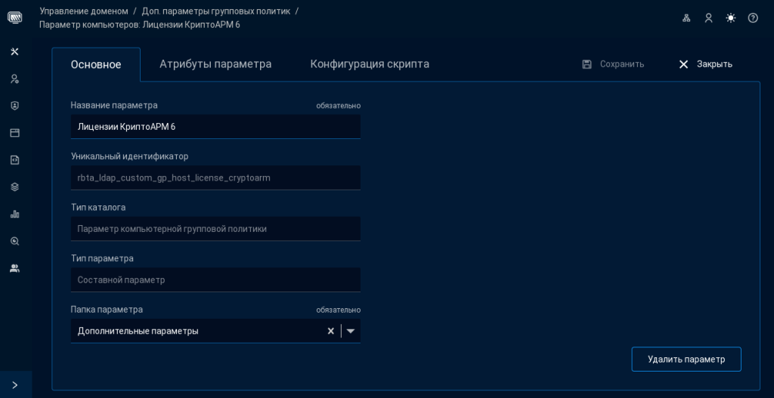
Task: Expand the left sidebar with the chevron
Action: (14, 384)
